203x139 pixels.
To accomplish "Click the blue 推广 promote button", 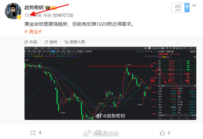I will coord(187,8).
